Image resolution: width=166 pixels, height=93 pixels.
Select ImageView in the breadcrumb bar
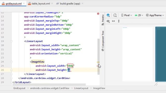(99, 88)
